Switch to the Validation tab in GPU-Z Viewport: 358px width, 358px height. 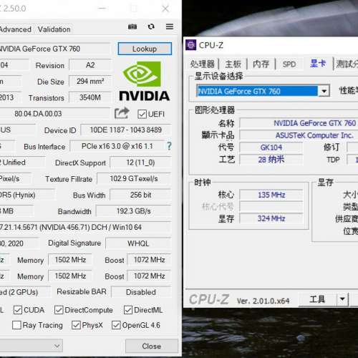[54, 29]
